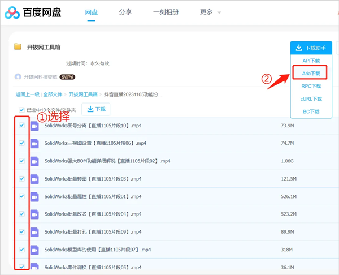Open the 下载助手 dropdown button
Screen dimensions: 339x275
[x=311, y=48]
